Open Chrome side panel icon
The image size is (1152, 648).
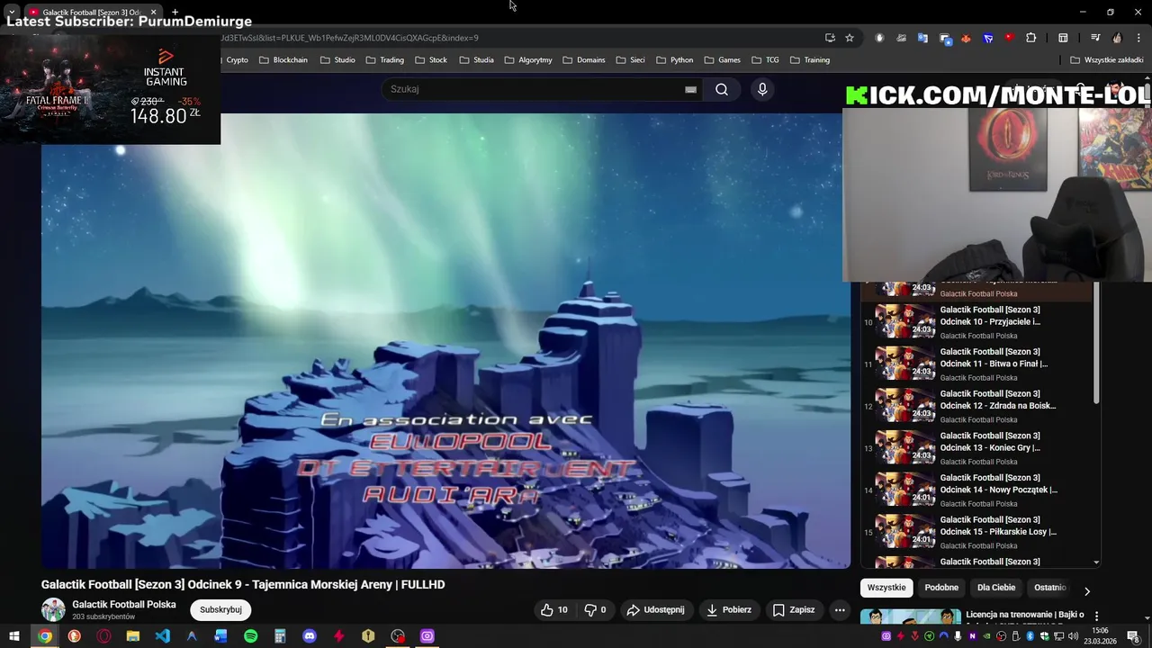point(1063,38)
